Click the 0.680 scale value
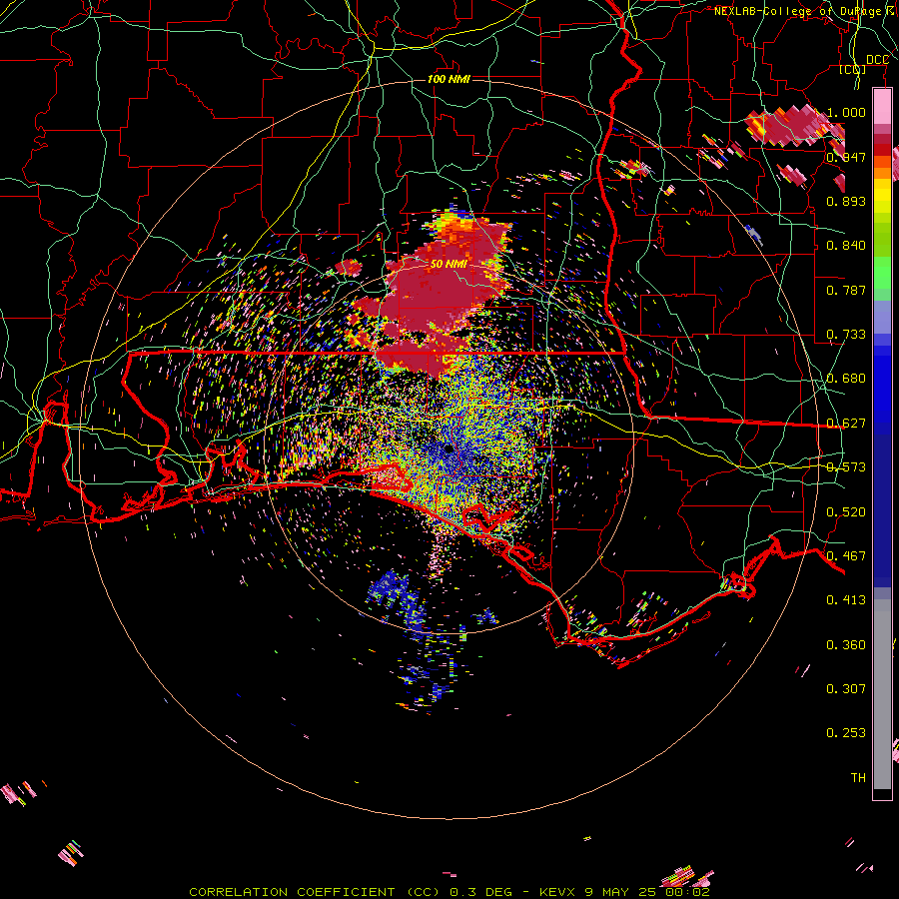Viewport: 899px width, 899px height. [846, 379]
